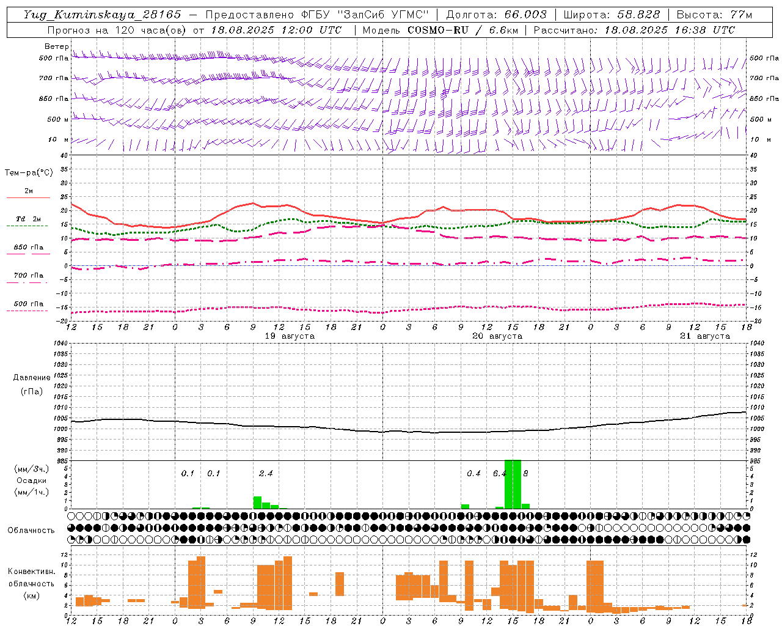Click the station title Yug_Kuminskaya_28165
Image resolution: width=782 pixels, height=626 pixels.
102,15
